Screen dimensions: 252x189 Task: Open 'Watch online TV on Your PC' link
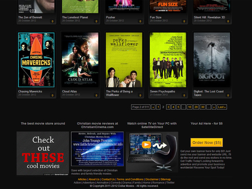[x=152, y=125]
